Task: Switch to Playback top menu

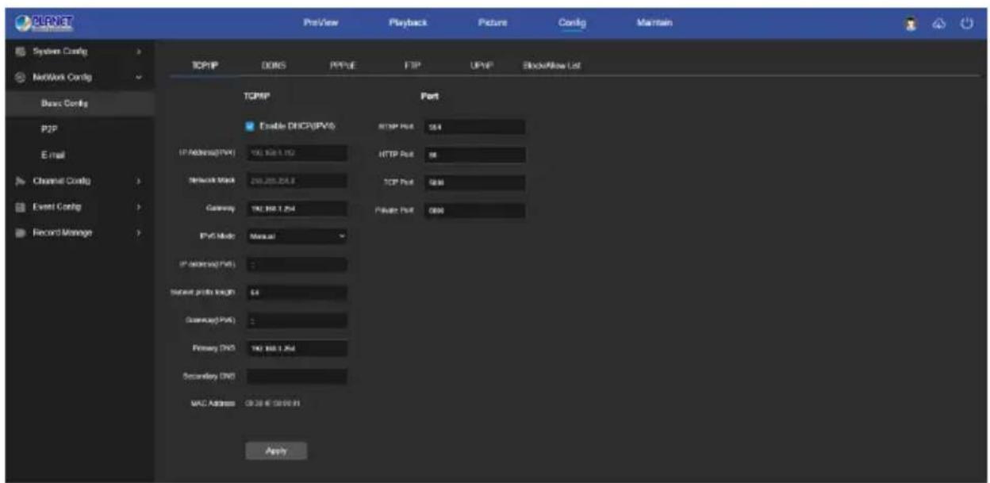Action: click(408, 24)
